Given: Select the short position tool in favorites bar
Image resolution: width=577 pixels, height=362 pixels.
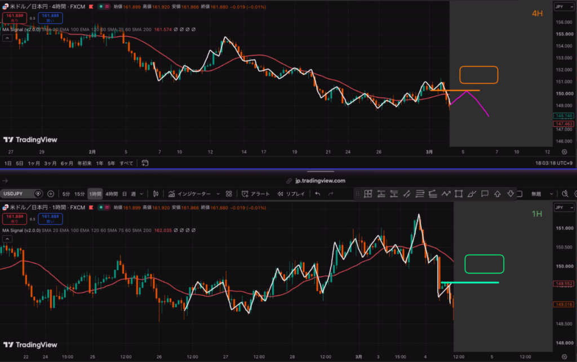Looking at the screenshot, I should pos(394,194).
